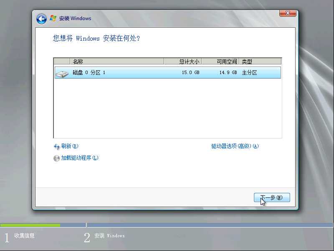
Task: Open 驱动器选项(高级)(A) link
Action: pos(235,146)
